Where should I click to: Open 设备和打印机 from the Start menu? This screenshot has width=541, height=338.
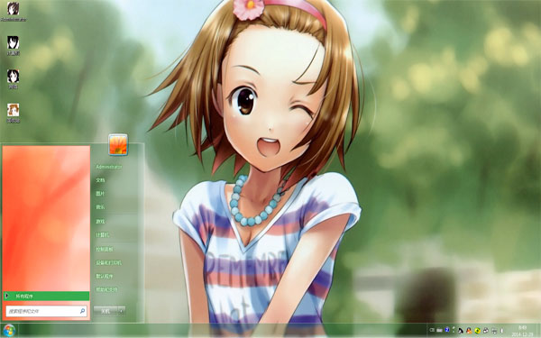[x=109, y=262]
